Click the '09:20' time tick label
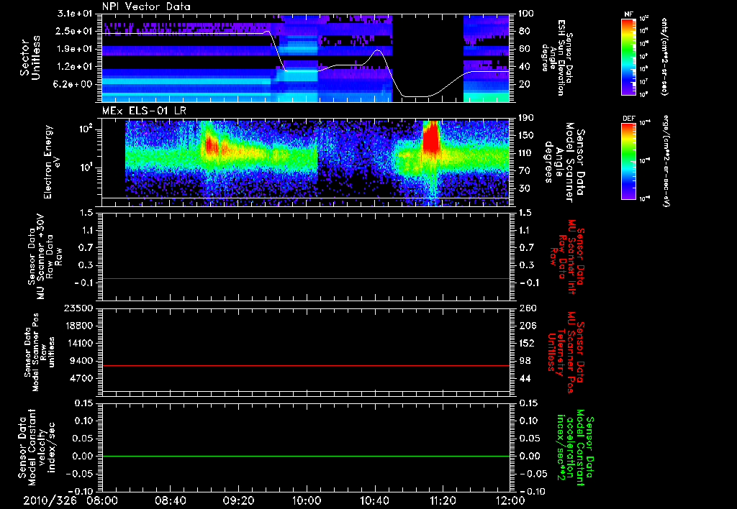 click(x=238, y=501)
